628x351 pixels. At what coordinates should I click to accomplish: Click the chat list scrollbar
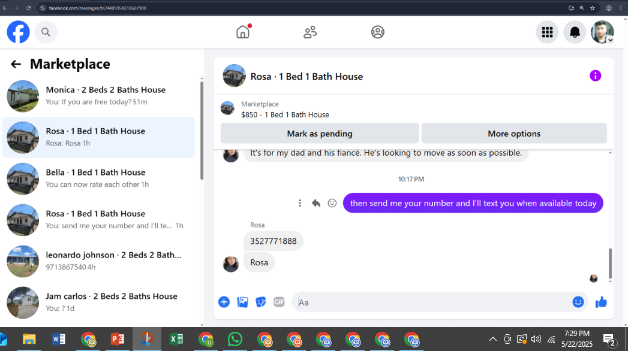coord(202,131)
